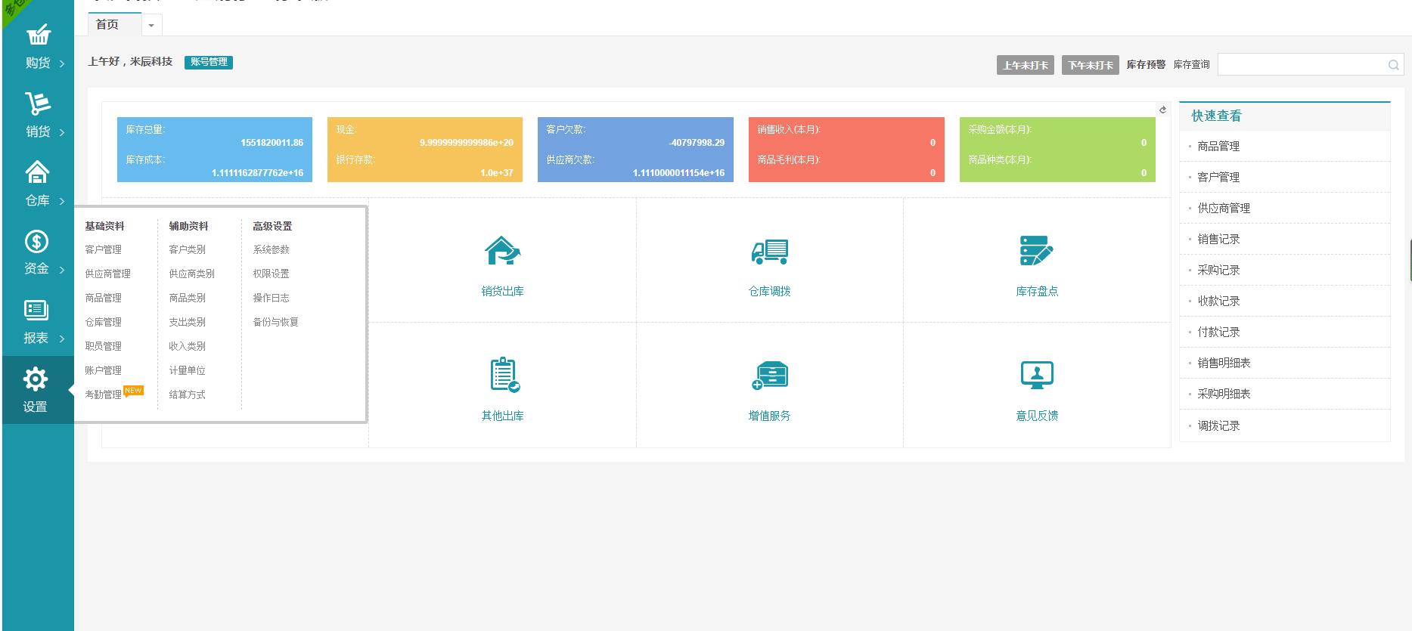Choose 考勤管理 from settings menu
The width and height of the screenshot is (1412, 631).
(104, 394)
